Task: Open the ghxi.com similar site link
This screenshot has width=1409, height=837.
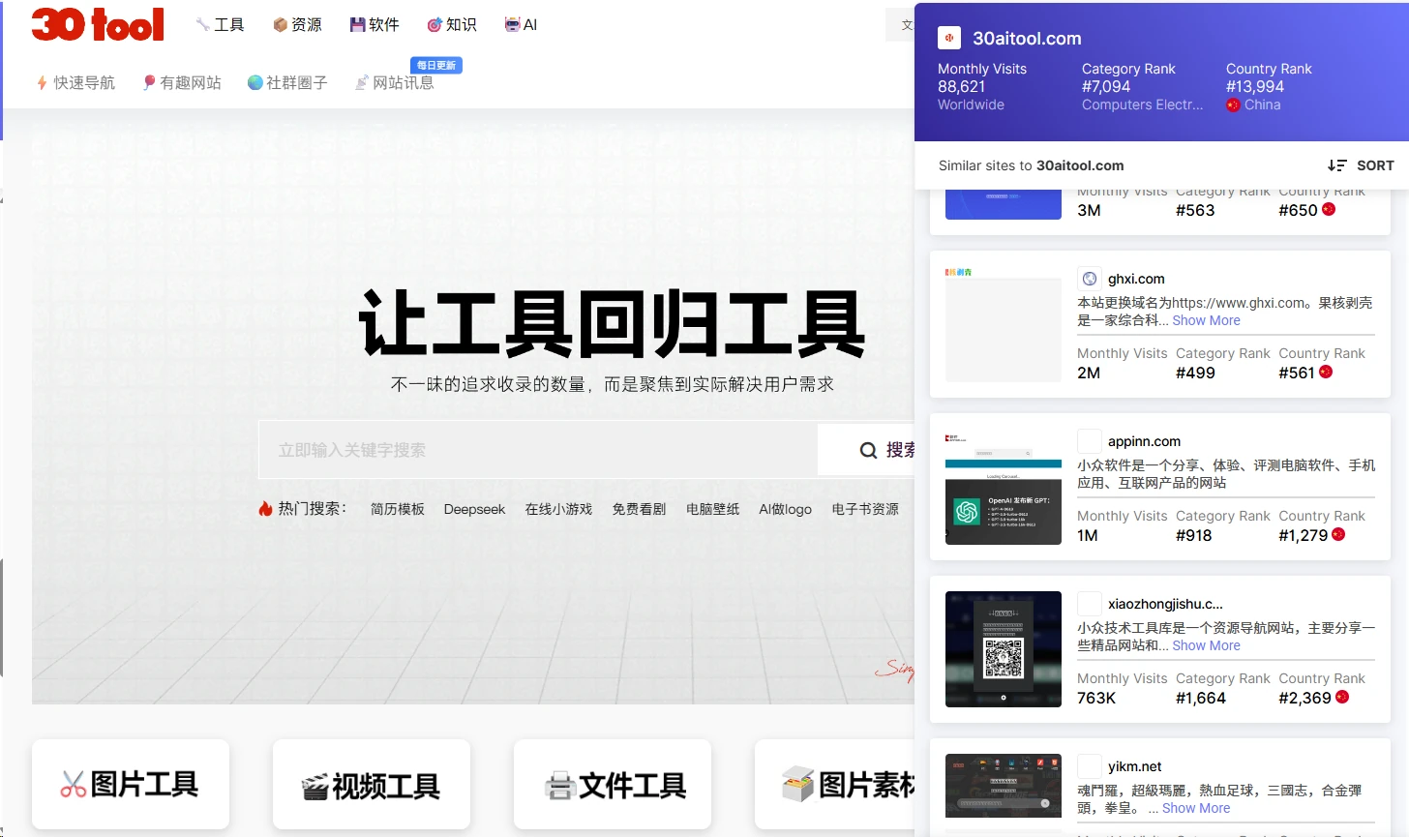Action: (1136, 279)
